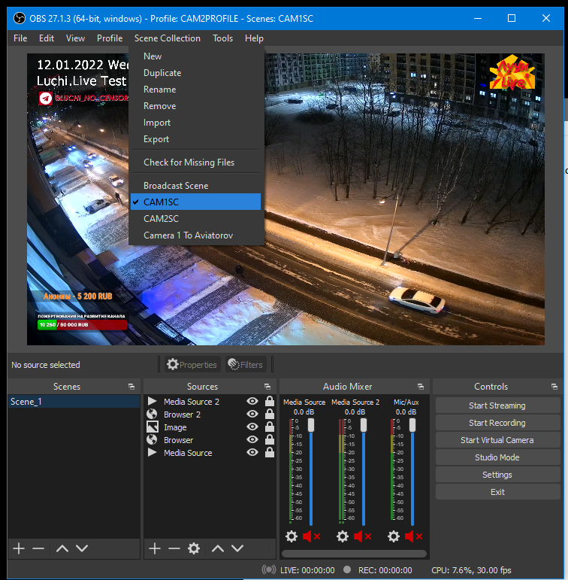This screenshot has height=580, width=568.
Task: Add a new scene with plus icon
Action: [19, 548]
